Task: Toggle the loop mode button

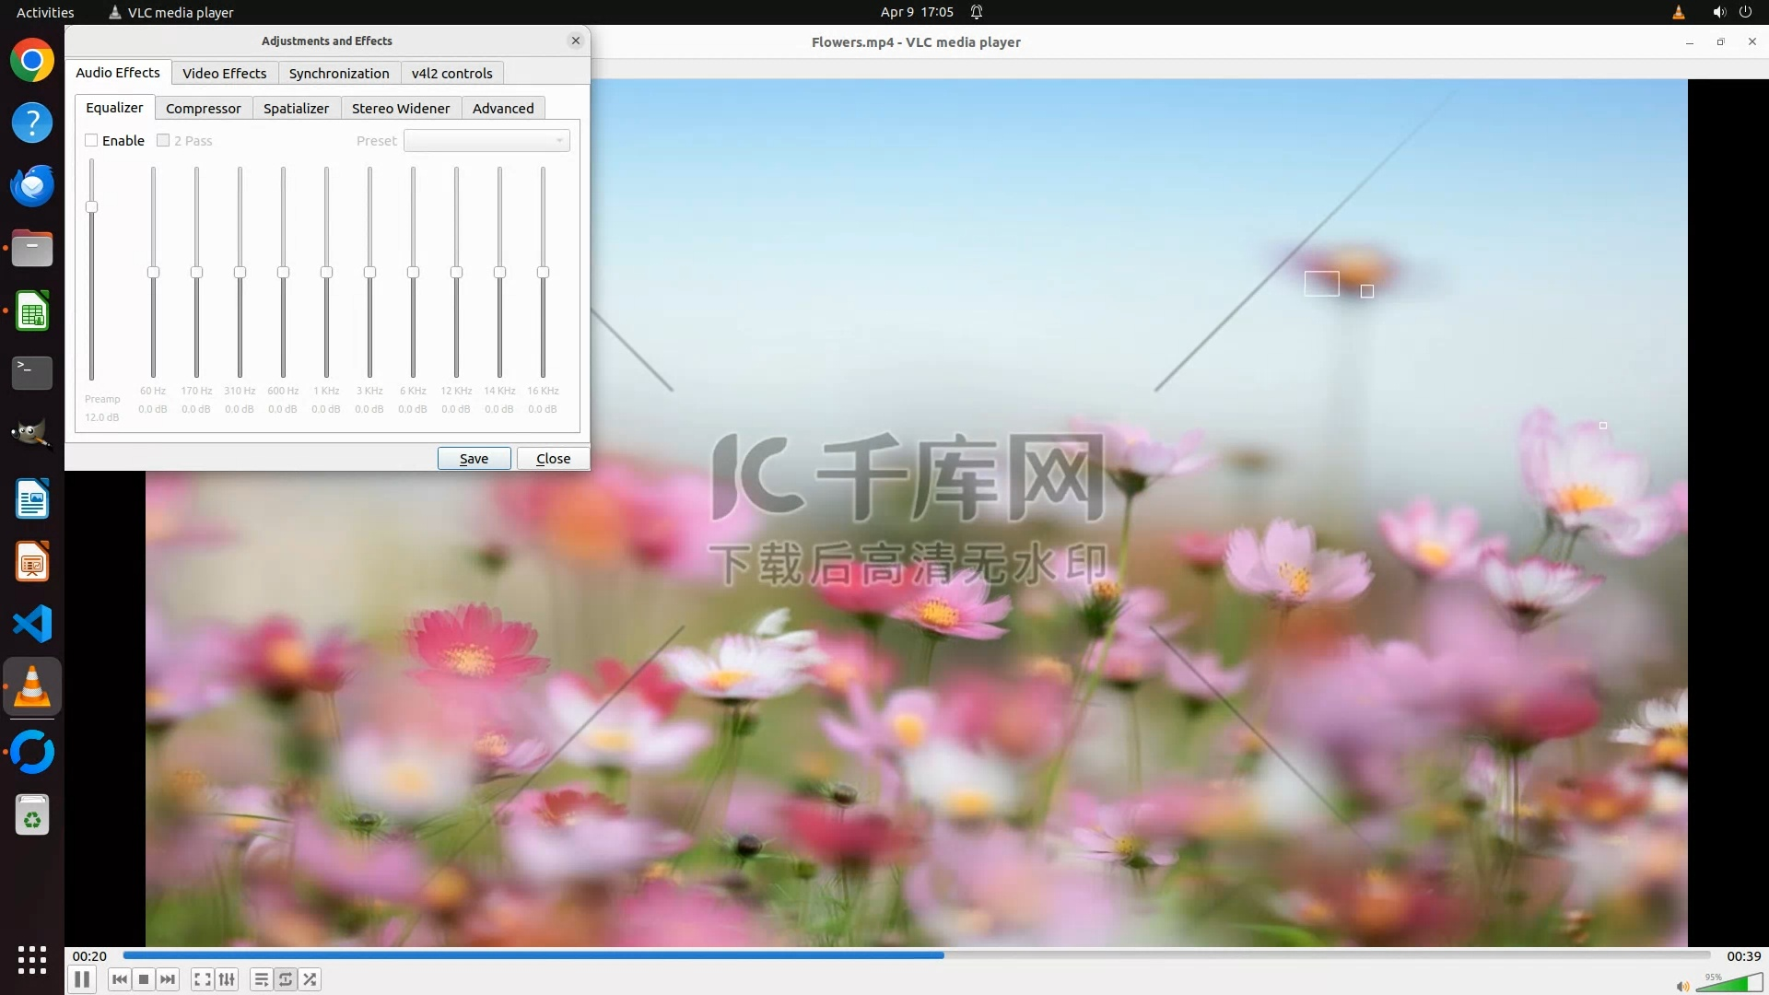Action: point(286,979)
